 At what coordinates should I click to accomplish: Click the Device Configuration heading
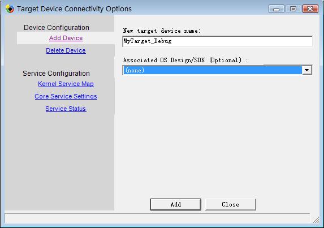(x=57, y=28)
